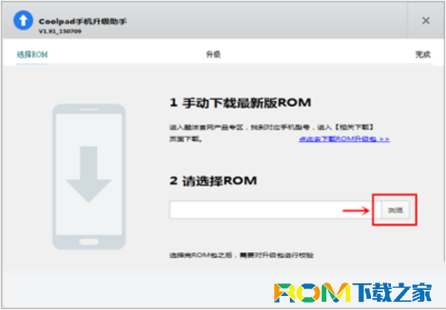Click the 2 请选择ROM heading
Screen dimensions: 446x310
click(213, 181)
